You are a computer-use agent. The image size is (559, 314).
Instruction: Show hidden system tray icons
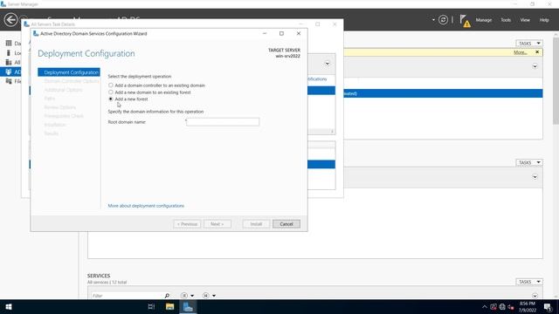click(485, 307)
